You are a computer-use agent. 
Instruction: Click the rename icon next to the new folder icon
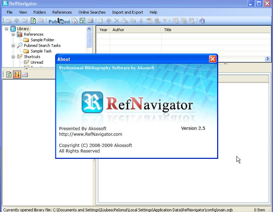(17, 21)
